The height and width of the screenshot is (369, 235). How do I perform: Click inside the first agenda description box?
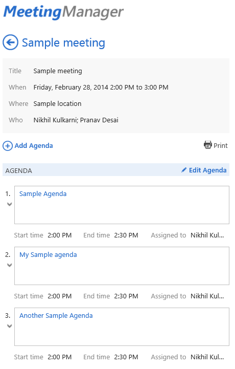(122, 205)
